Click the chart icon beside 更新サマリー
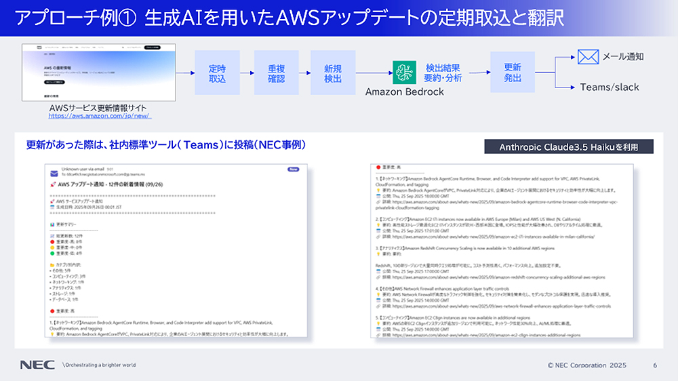This screenshot has width=678, height=381. [52, 223]
